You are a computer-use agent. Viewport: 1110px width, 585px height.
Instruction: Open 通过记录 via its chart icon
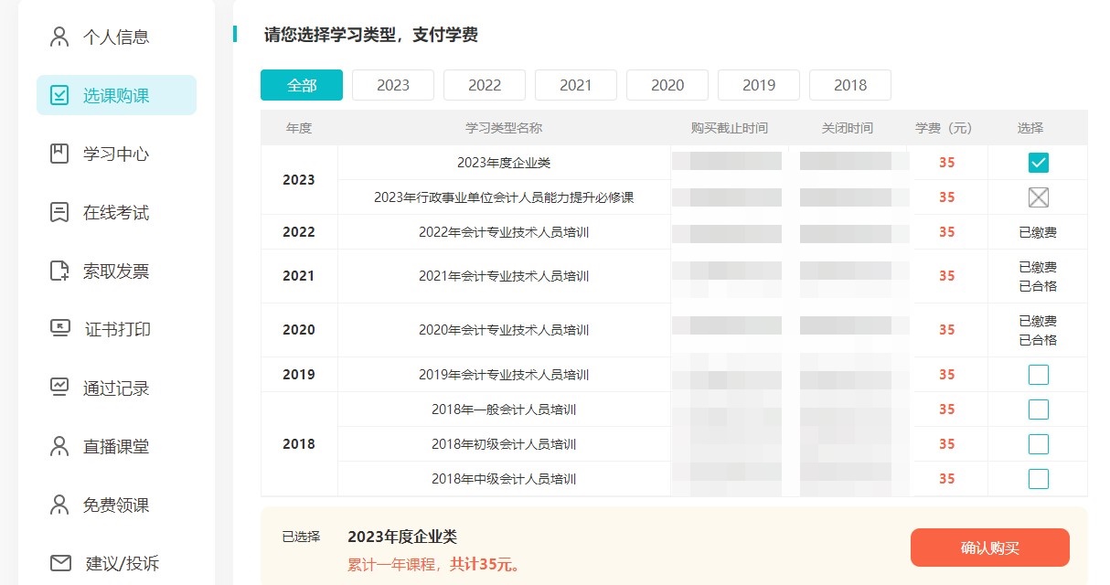click(x=59, y=388)
